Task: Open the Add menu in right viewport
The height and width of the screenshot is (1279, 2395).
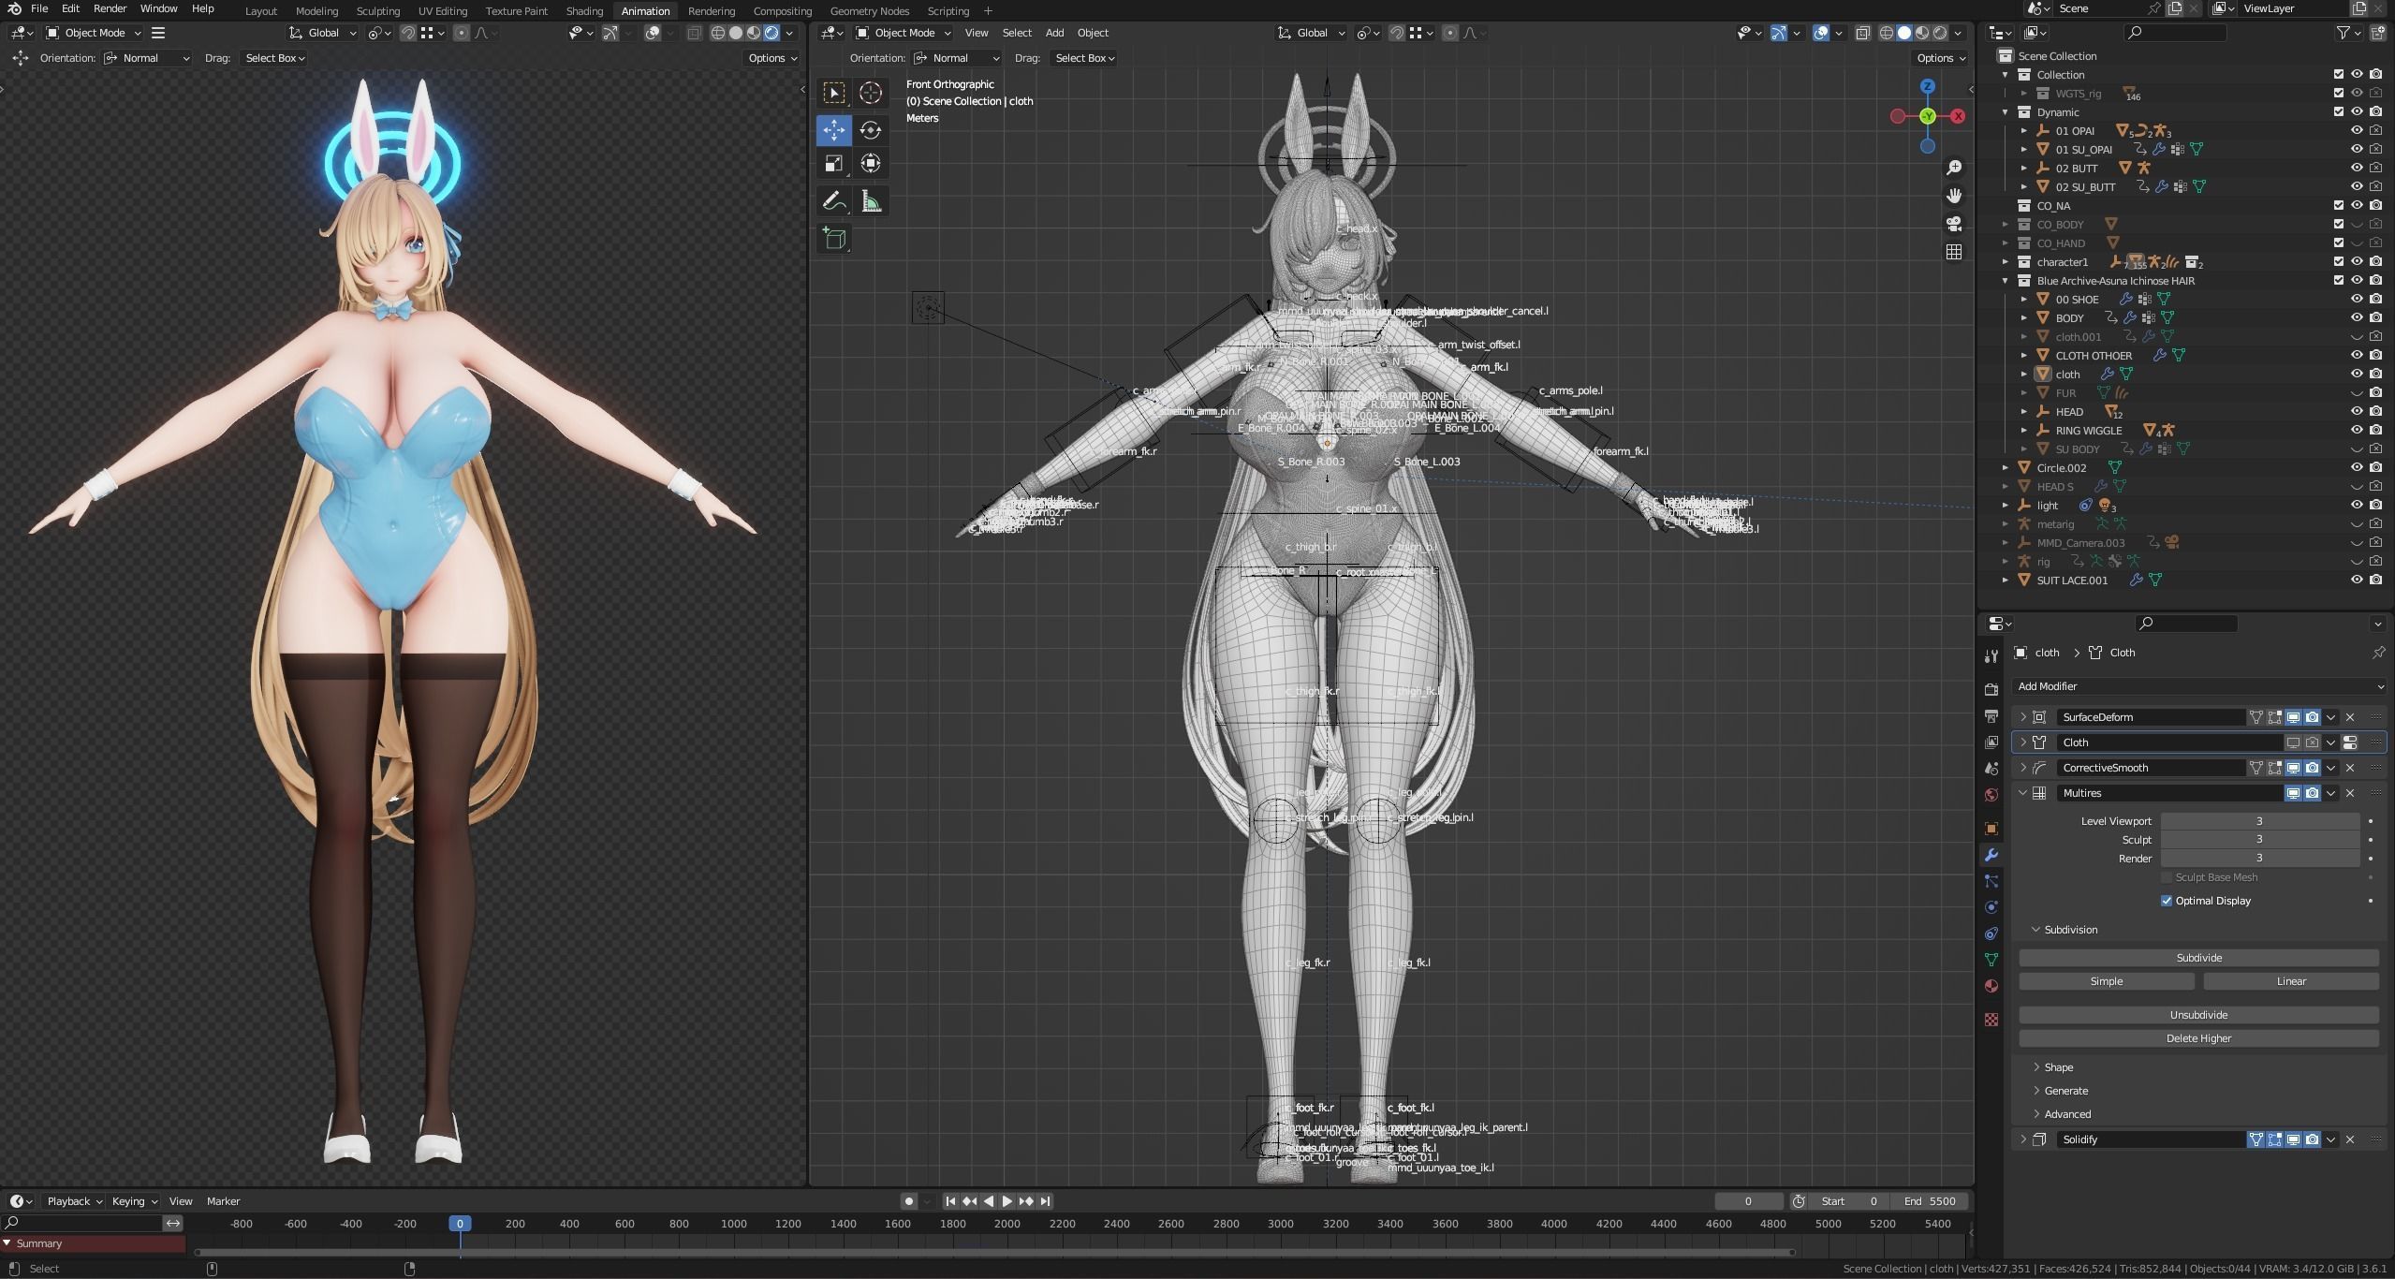Action: [x=1054, y=33]
